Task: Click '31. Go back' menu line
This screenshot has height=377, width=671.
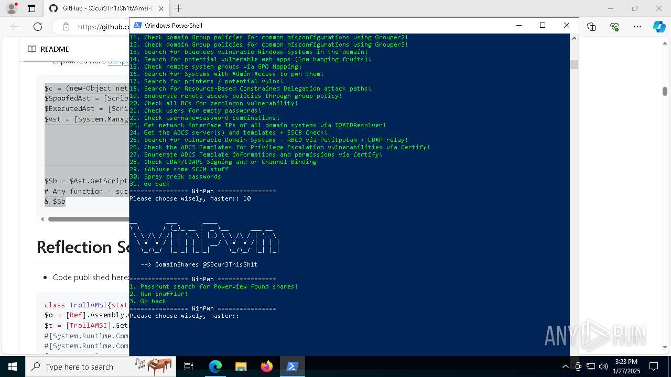Action: point(149,184)
